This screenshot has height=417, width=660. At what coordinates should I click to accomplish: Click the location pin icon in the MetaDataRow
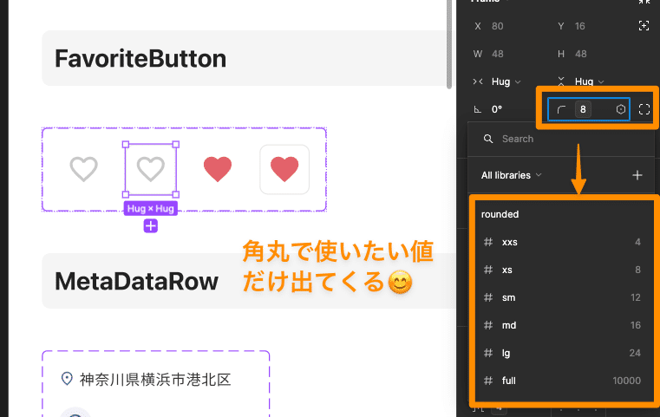click(x=67, y=379)
